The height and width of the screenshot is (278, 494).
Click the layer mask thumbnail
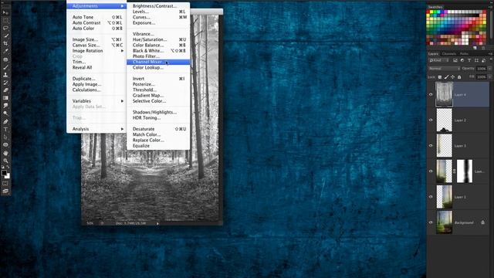pyautogui.click(x=465, y=171)
